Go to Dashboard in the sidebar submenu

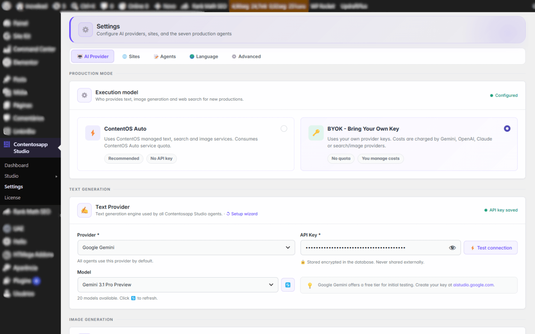[x=16, y=165]
